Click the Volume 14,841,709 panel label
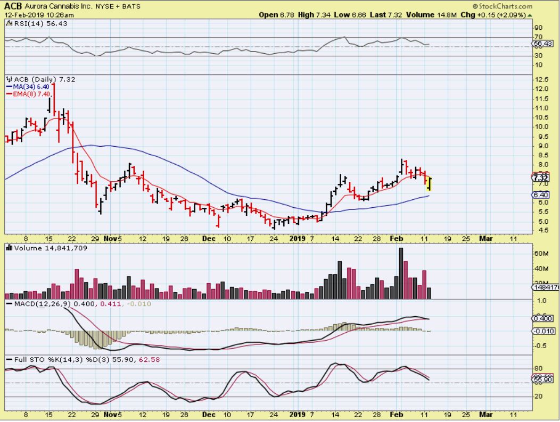560x422 pixels. [x=51, y=248]
